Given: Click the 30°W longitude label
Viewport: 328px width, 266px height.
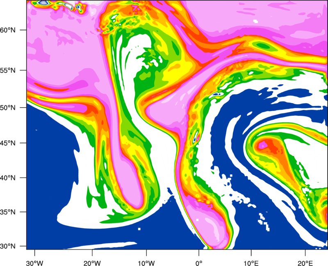Looking at the screenshot, I should click(35, 263).
